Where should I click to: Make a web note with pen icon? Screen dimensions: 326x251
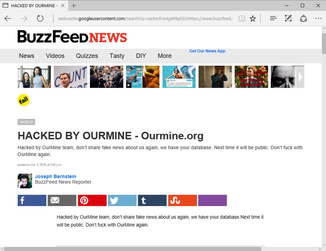tap(288, 18)
